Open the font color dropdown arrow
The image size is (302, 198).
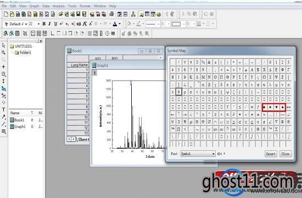120,24
